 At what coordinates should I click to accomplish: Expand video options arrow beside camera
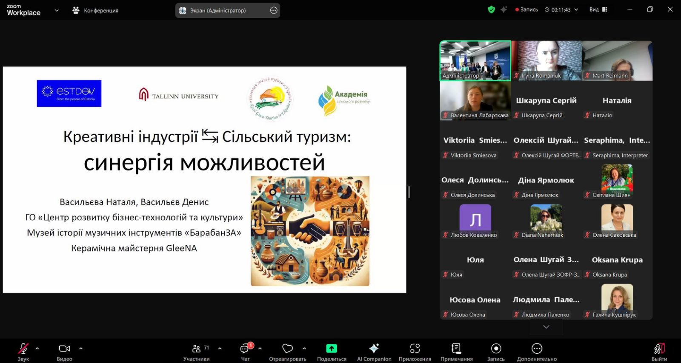(81, 348)
